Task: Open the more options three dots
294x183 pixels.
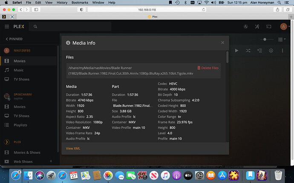Action: coord(282,51)
